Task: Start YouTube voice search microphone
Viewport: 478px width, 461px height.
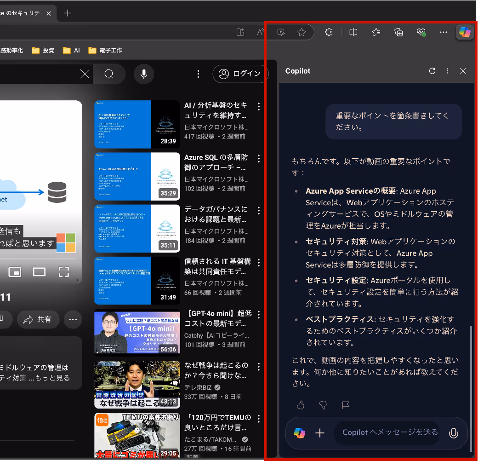Action: [144, 74]
